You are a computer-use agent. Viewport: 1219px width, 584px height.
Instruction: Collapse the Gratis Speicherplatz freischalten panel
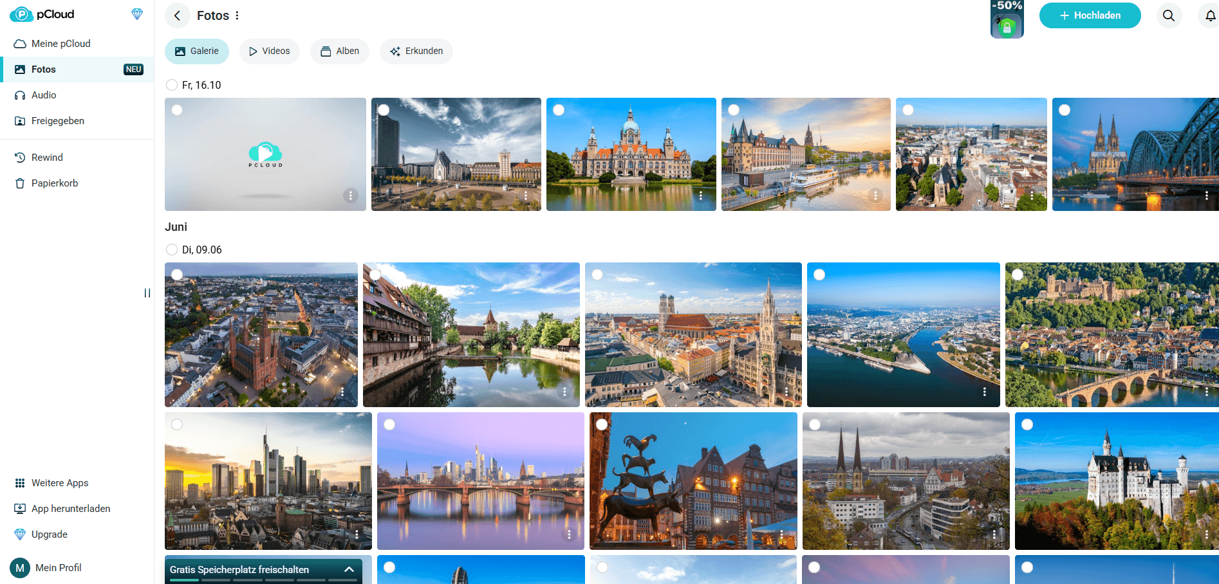pos(349,570)
